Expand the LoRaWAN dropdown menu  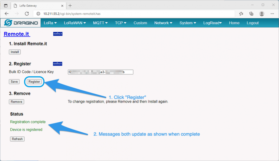[x=75, y=23]
